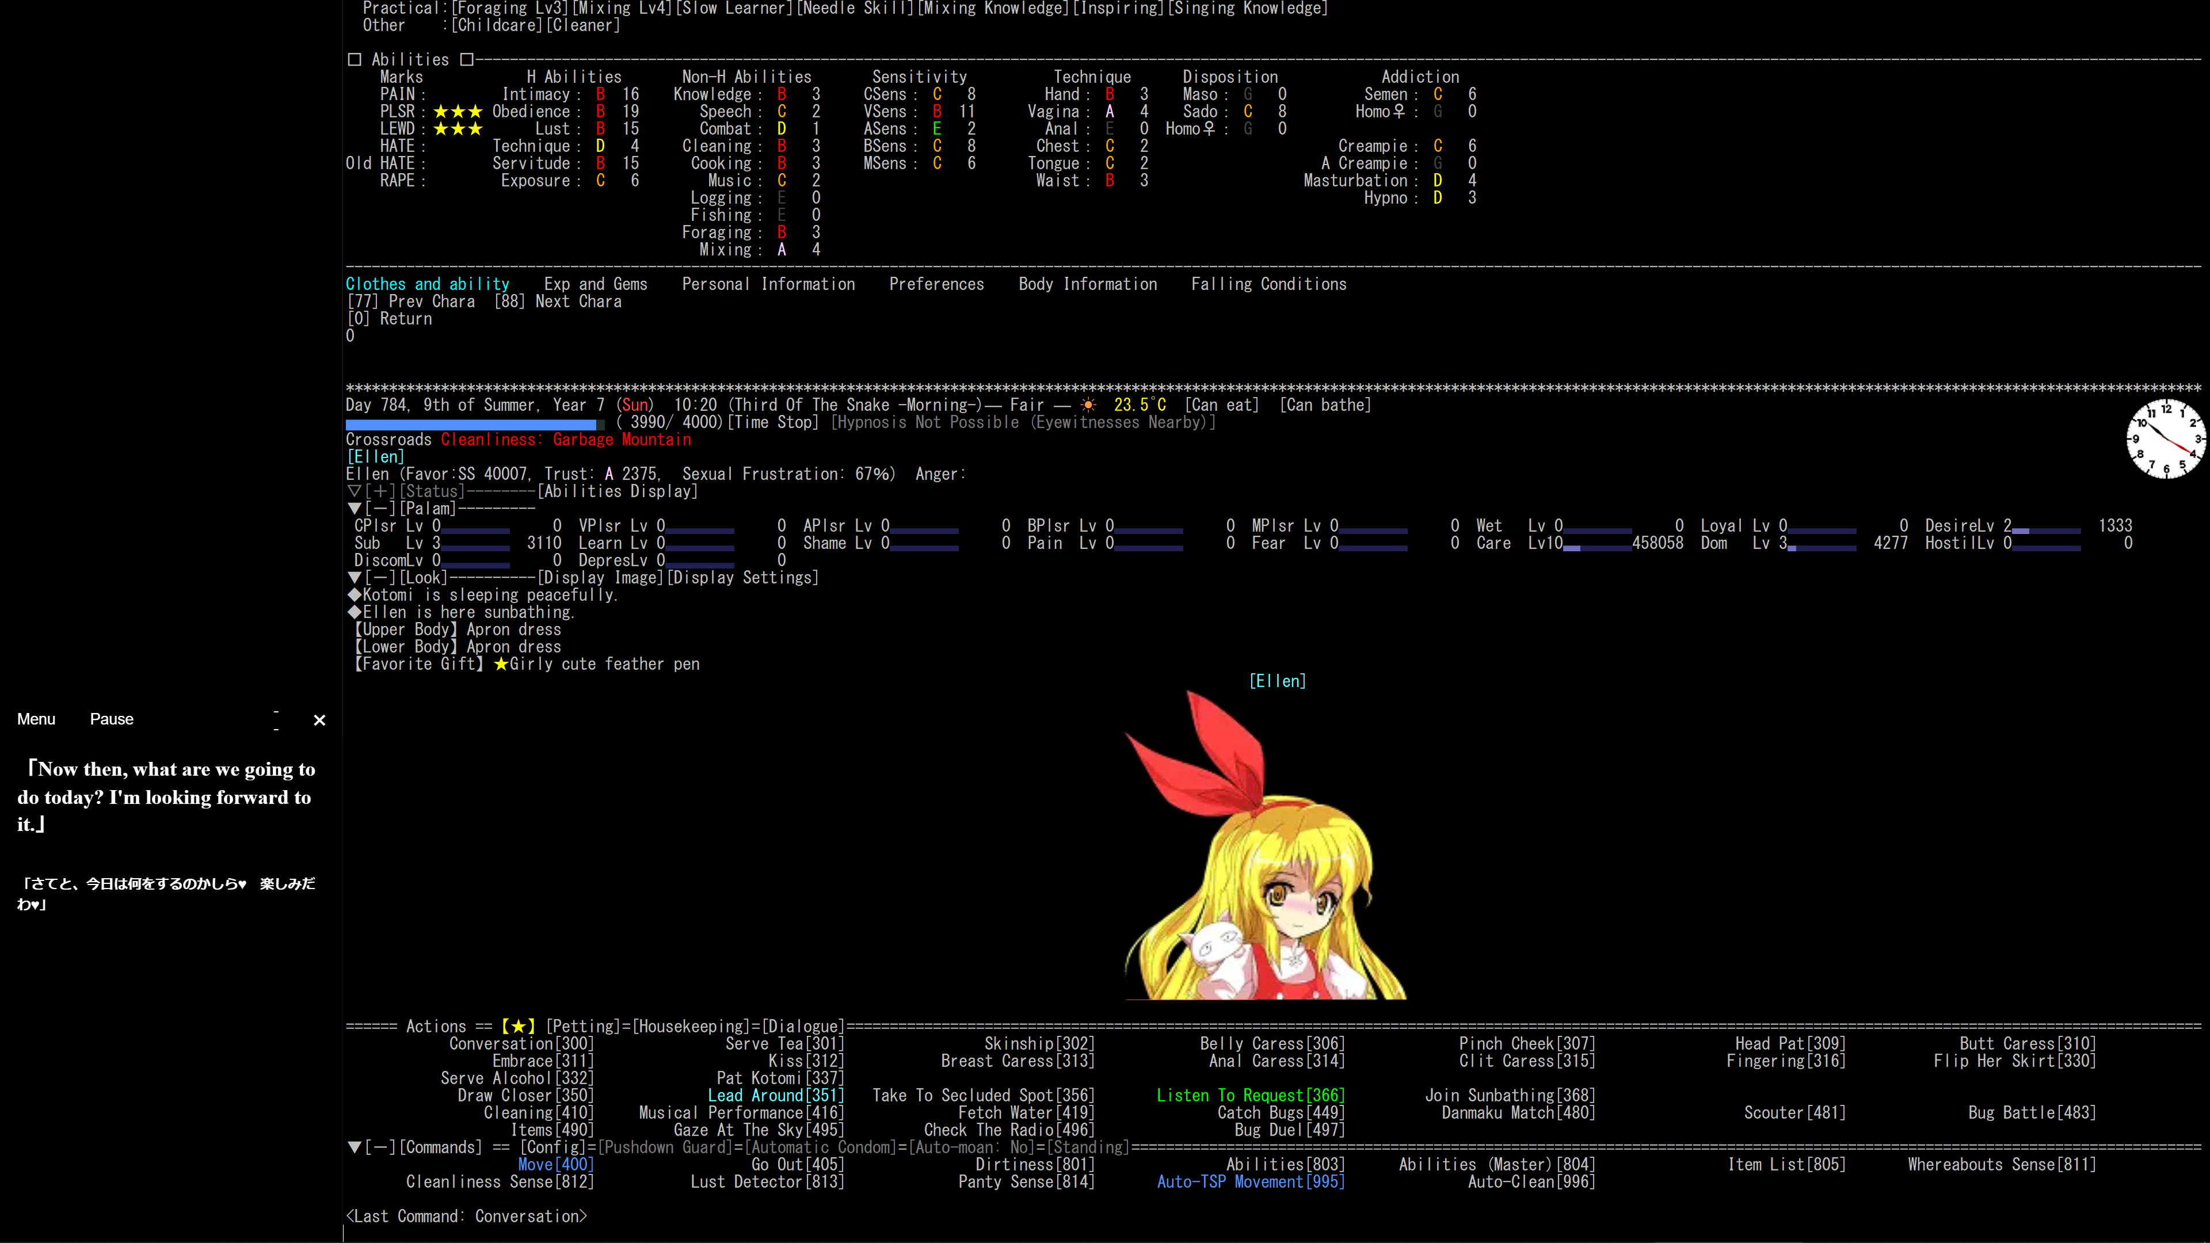
Task: Open the Config command option
Action: [x=552, y=1147]
